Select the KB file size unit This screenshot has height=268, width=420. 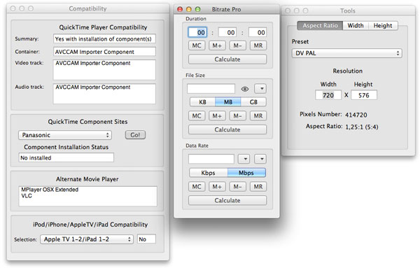202,102
